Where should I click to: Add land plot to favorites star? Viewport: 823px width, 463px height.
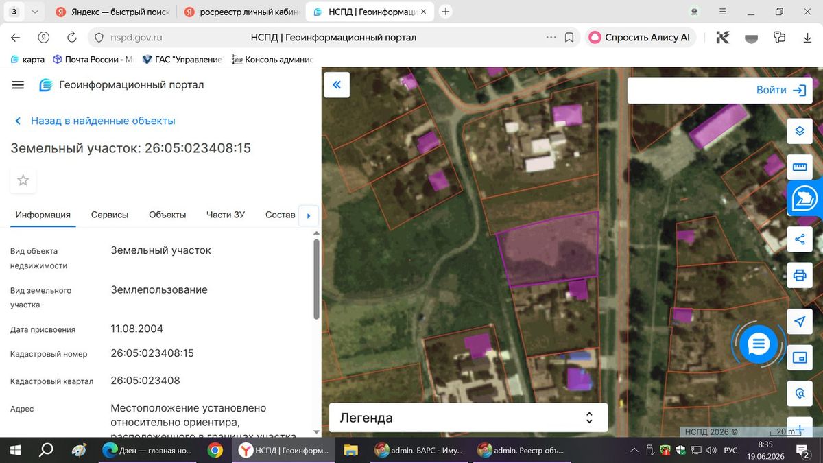[x=23, y=180]
